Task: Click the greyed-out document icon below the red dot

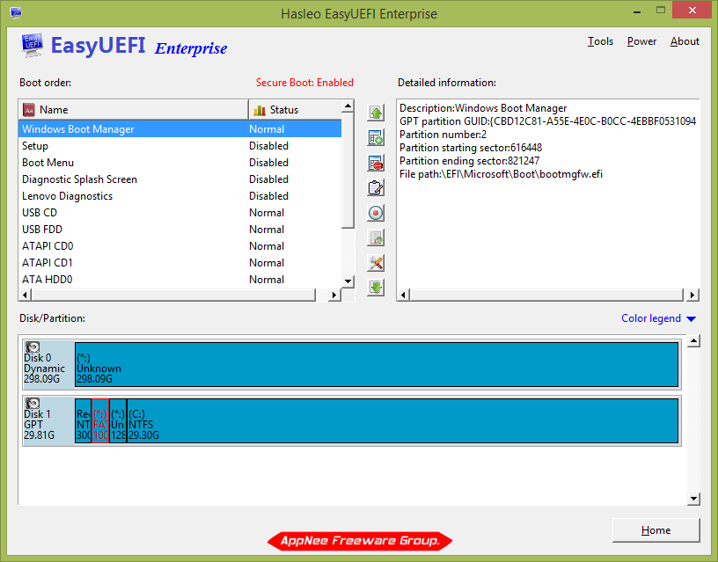Action: tap(376, 238)
